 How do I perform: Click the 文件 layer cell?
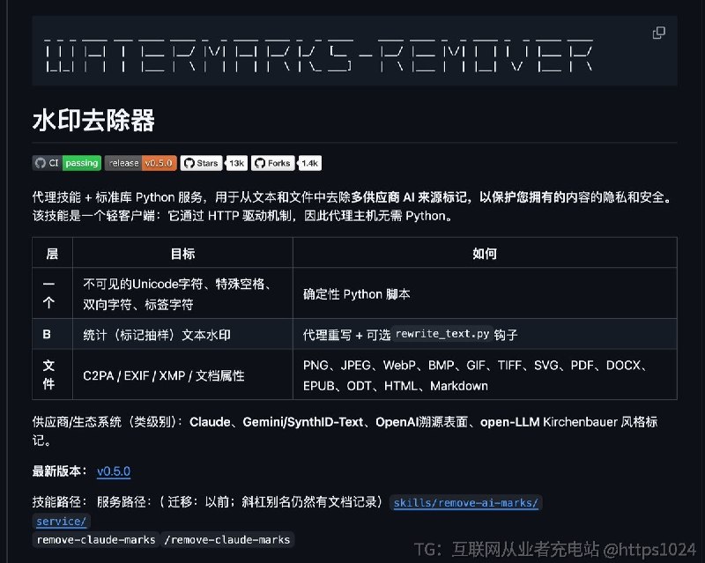(x=52, y=375)
